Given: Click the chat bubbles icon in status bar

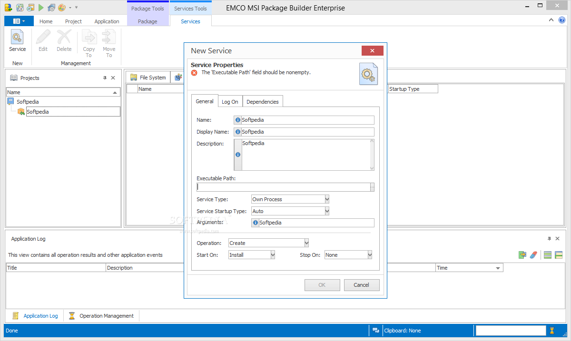Looking at the screenshot, I should pos(376,331).
